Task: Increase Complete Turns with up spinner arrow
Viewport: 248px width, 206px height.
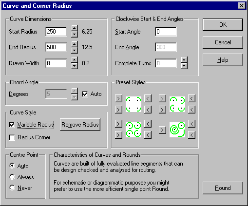Action: (x=184, y=60)
